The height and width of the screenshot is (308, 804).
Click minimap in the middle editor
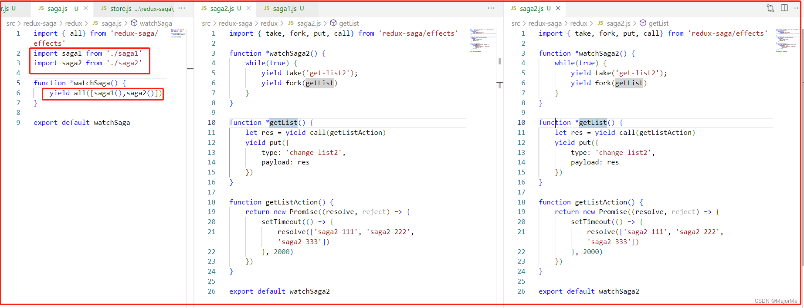pyautogui.click(x=482, y=40)
